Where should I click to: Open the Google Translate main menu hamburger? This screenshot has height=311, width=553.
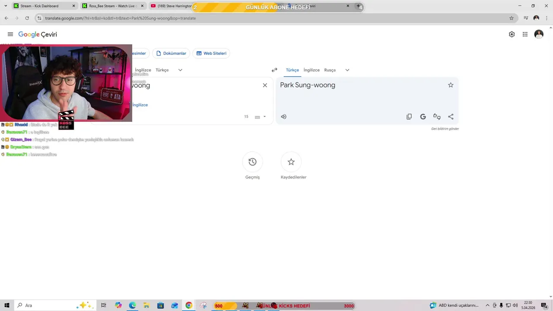point(10,35)
